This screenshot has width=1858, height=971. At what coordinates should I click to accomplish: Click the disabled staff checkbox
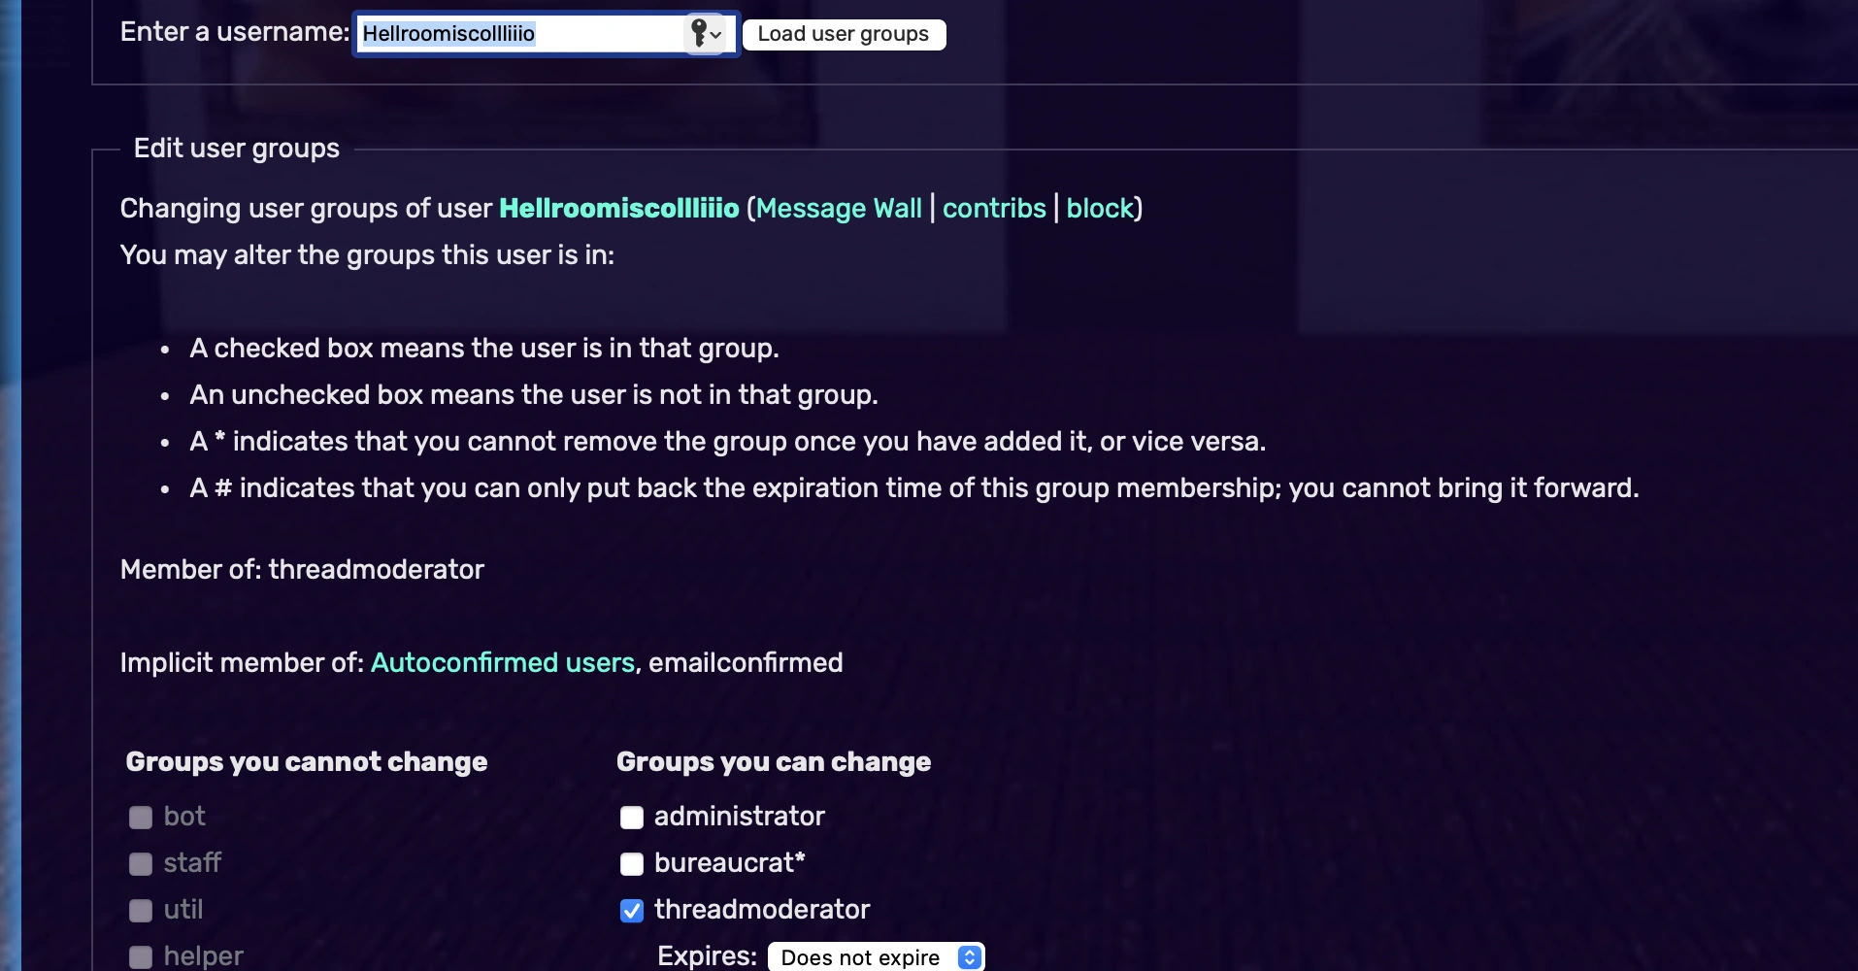click(x=141, y=863)
